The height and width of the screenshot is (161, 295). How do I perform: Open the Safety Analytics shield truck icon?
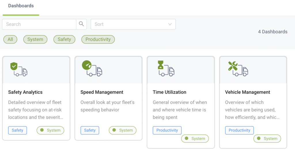[x=19, y=69]
